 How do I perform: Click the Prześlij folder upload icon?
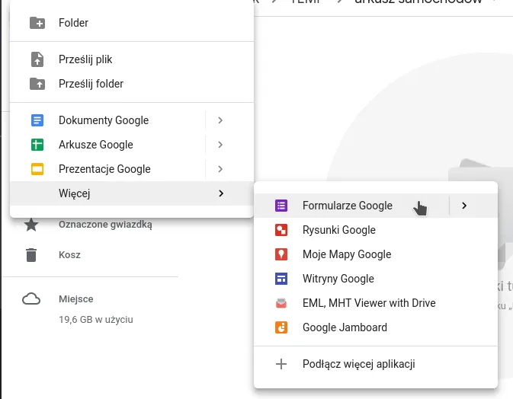(x=37, y=84)
